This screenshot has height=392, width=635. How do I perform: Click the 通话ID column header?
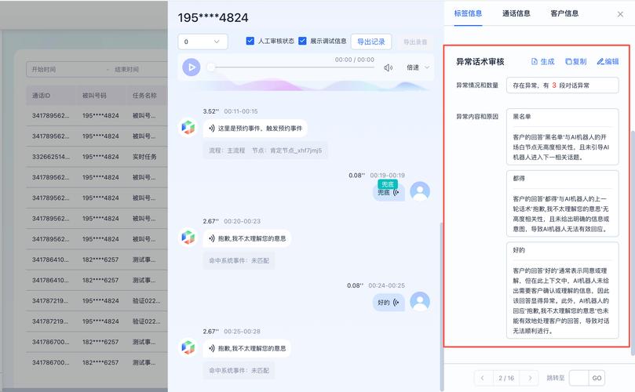pos(42,96)
